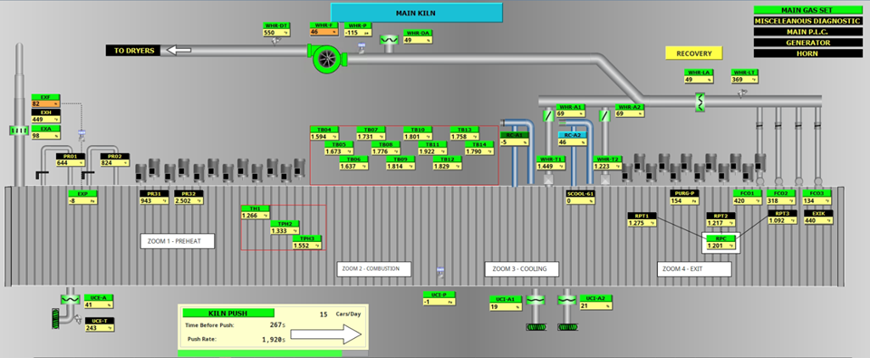Image resolution: width=870 pixels, height=358 pixels.
Task: Click the TB04 temperature 1.594
Action: 324,137
